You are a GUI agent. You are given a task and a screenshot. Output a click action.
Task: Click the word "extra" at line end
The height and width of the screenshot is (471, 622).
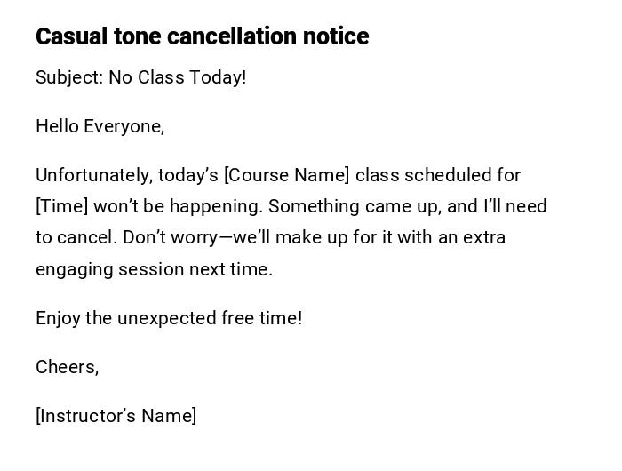pyautogui.click(x=484, y=238)
